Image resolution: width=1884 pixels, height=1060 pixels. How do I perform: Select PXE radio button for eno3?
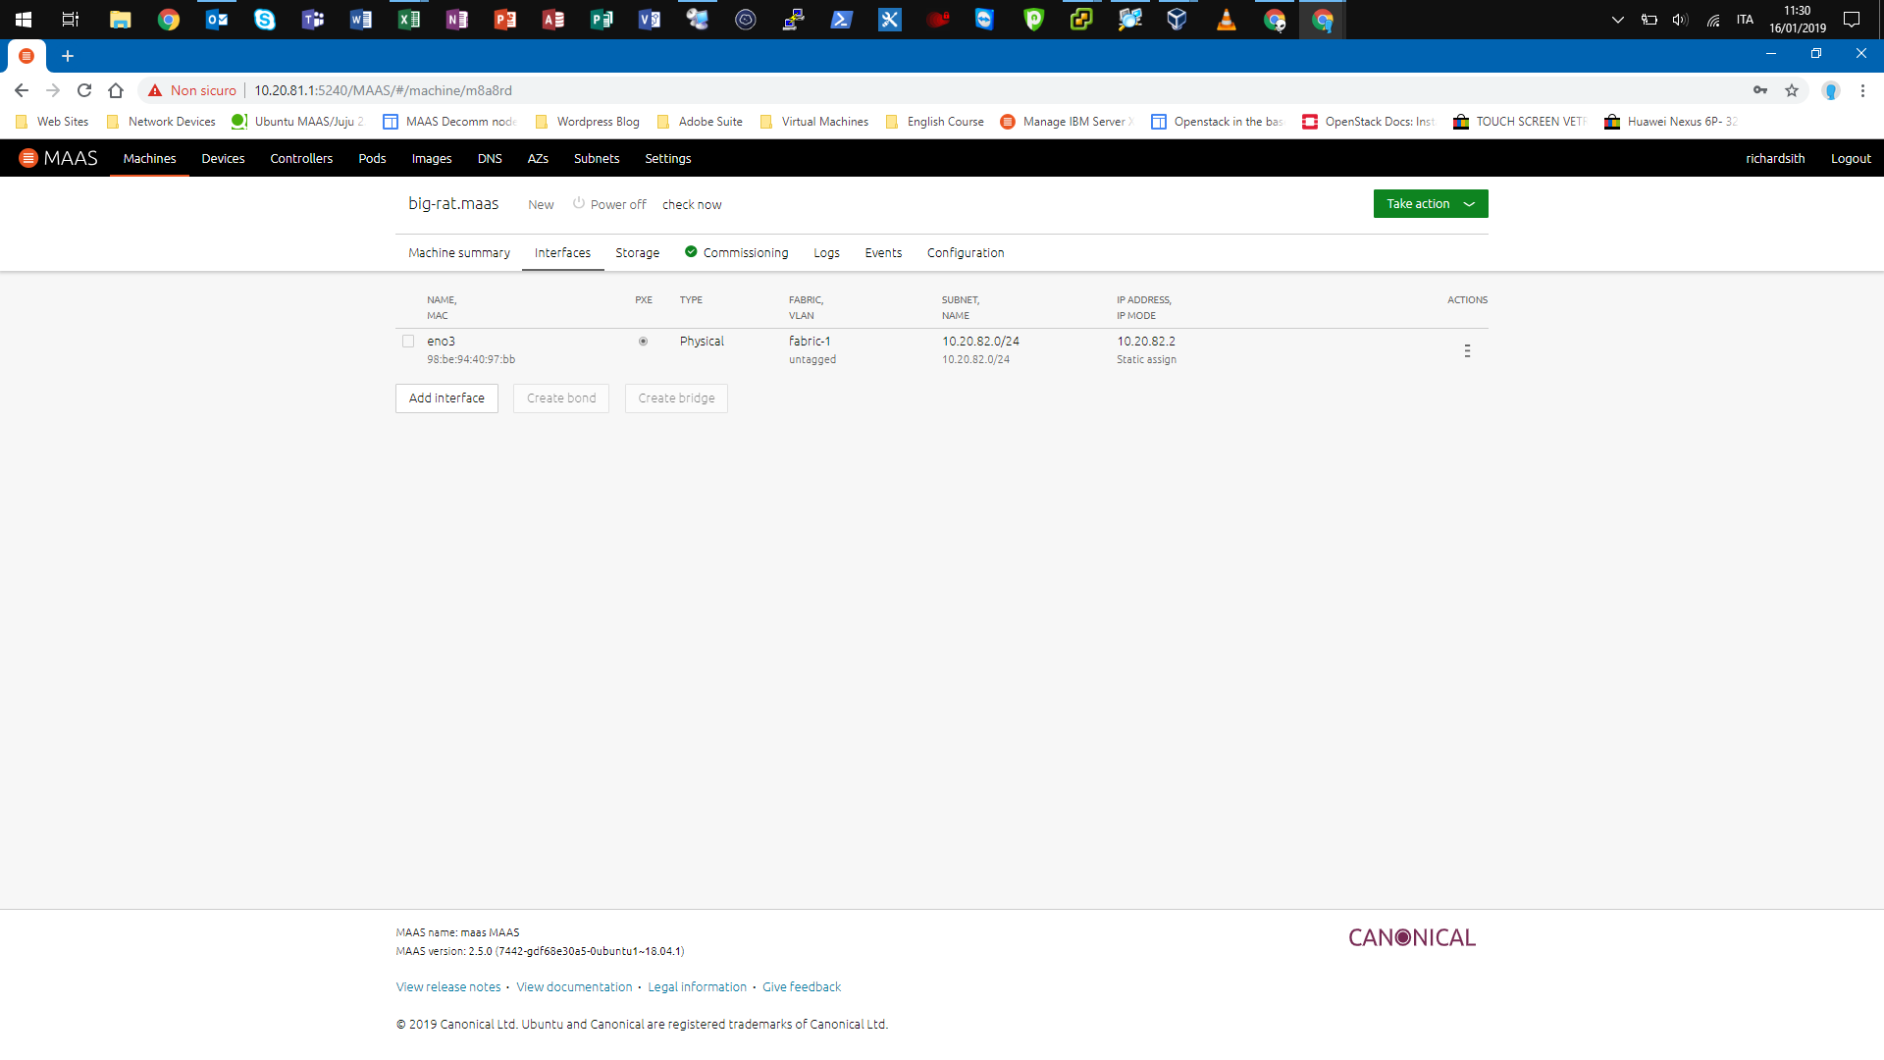[644, 342]
